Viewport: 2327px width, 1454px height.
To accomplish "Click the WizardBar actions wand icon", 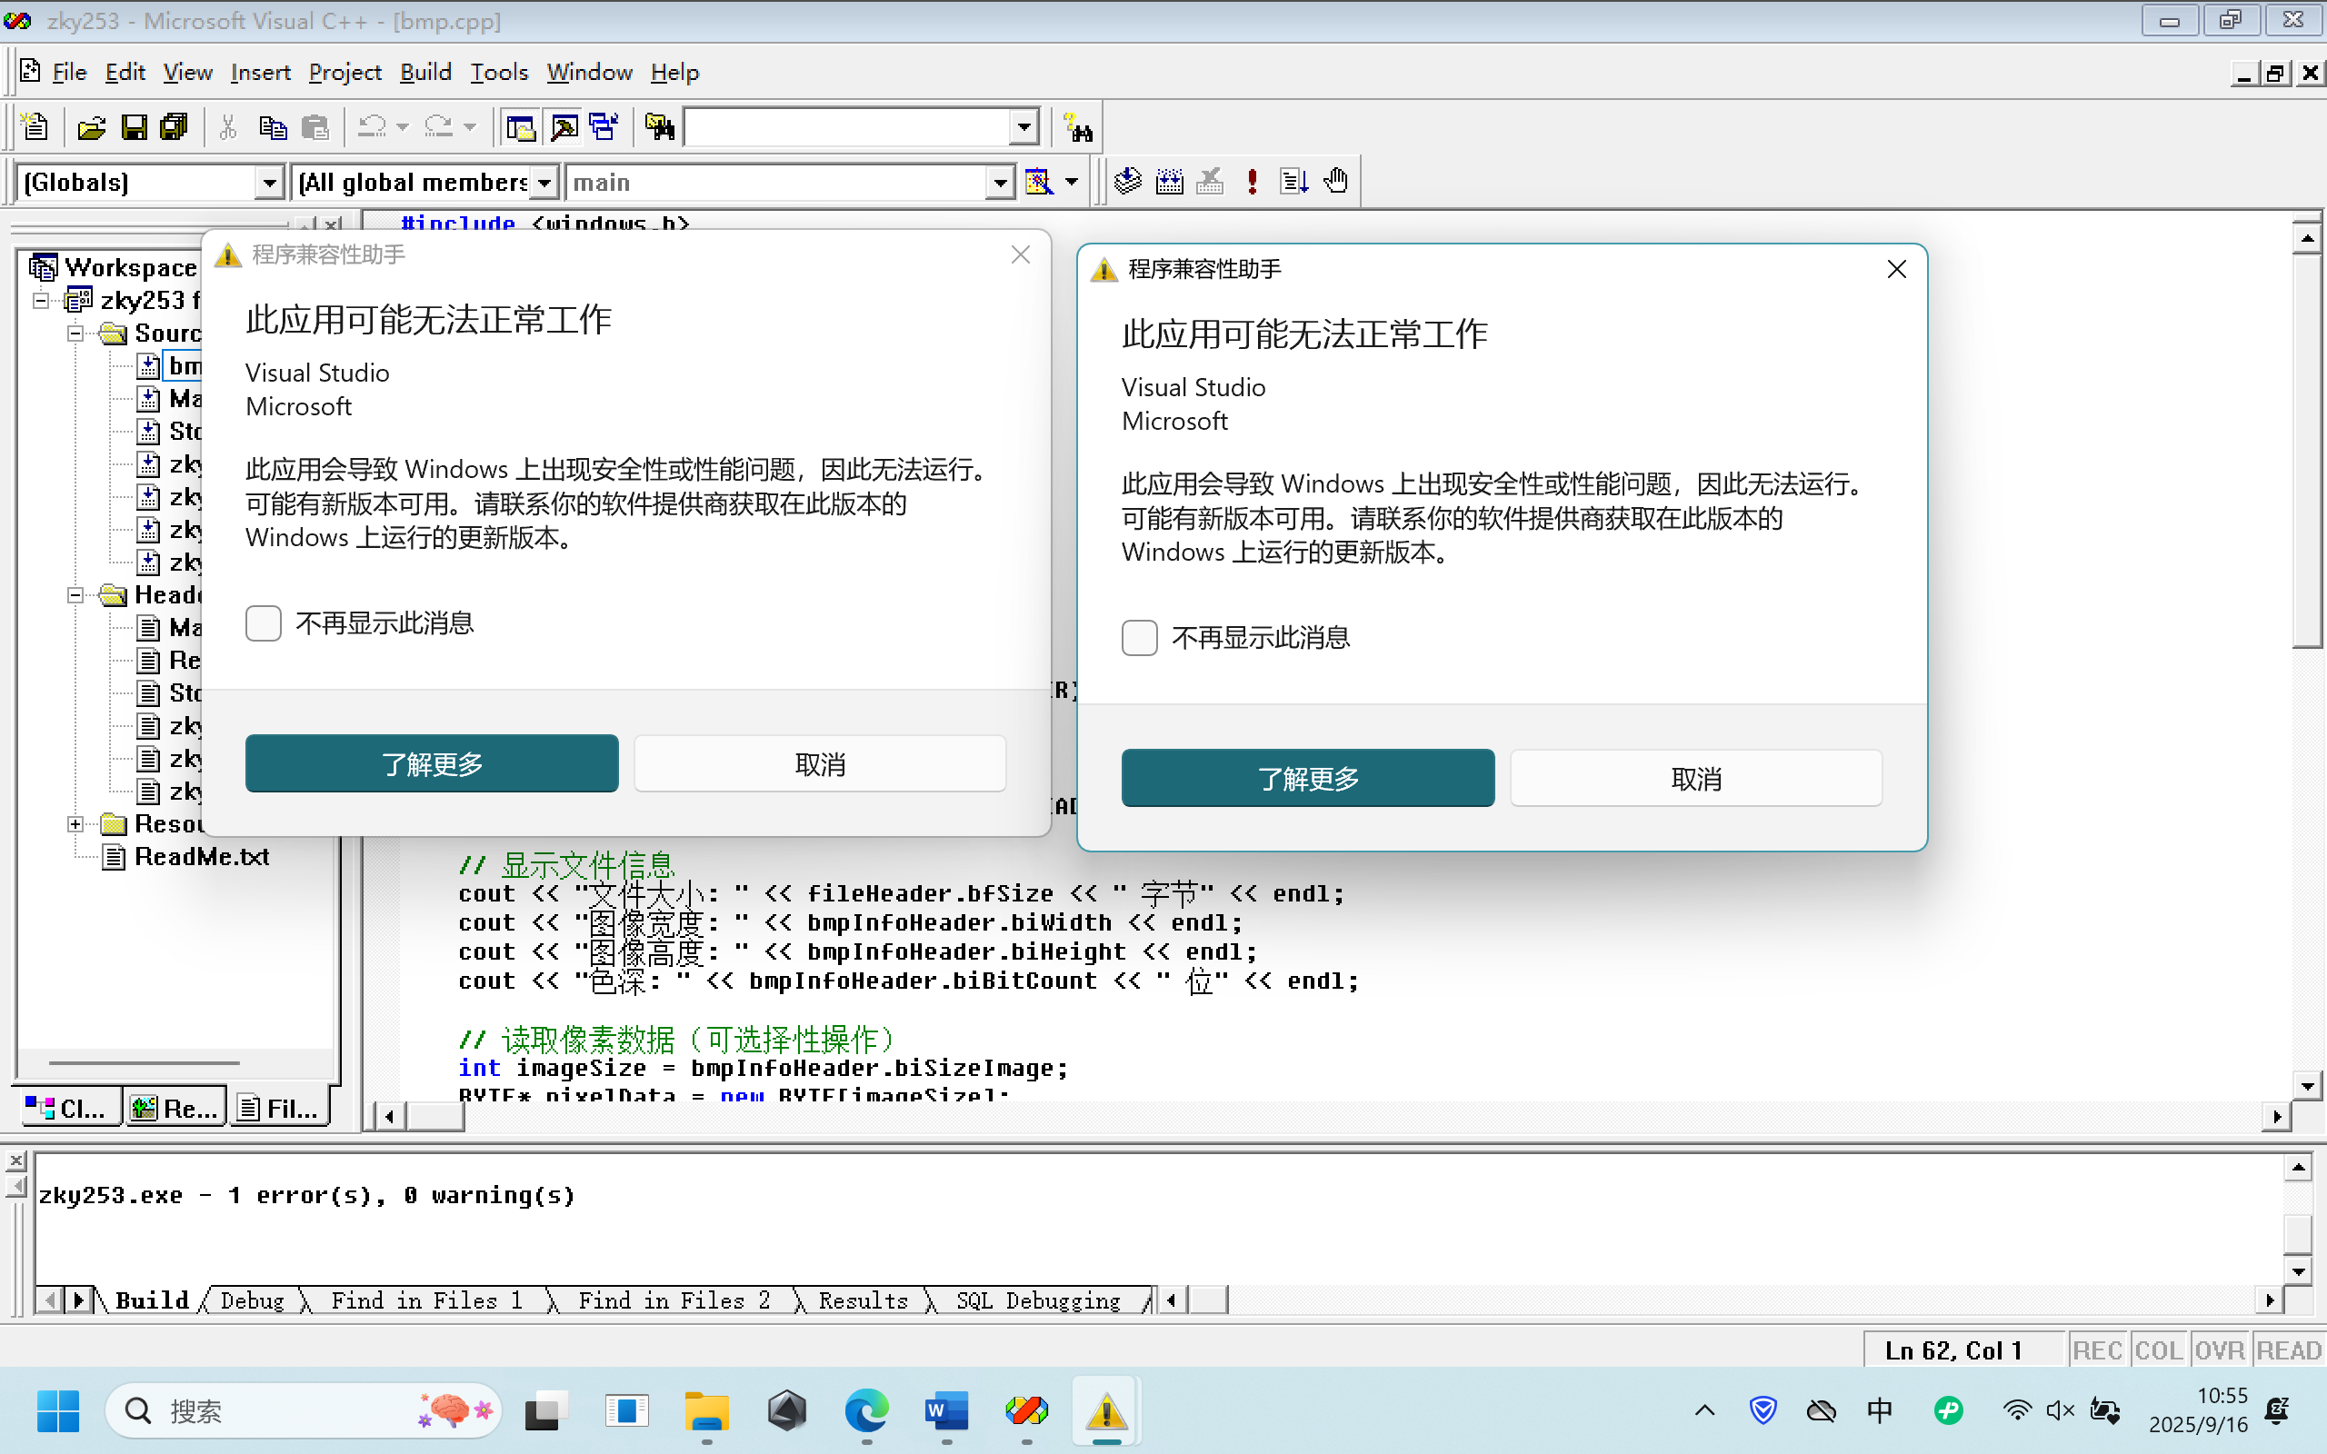I will [1038, 182].
